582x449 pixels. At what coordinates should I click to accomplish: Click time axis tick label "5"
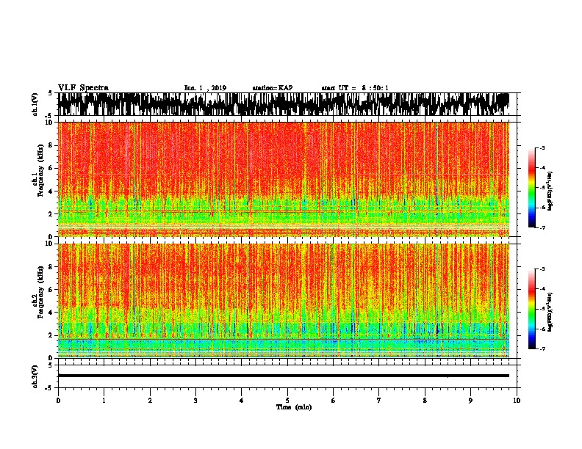point(287,401)
